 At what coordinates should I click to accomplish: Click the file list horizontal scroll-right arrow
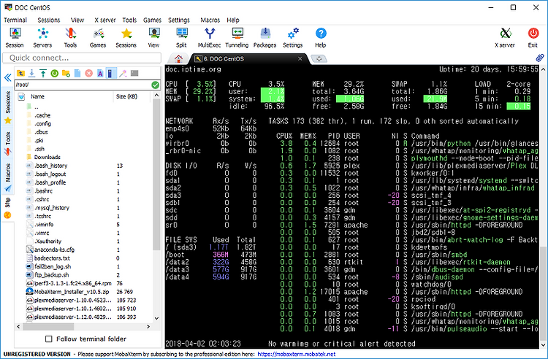tap(148, 327)
